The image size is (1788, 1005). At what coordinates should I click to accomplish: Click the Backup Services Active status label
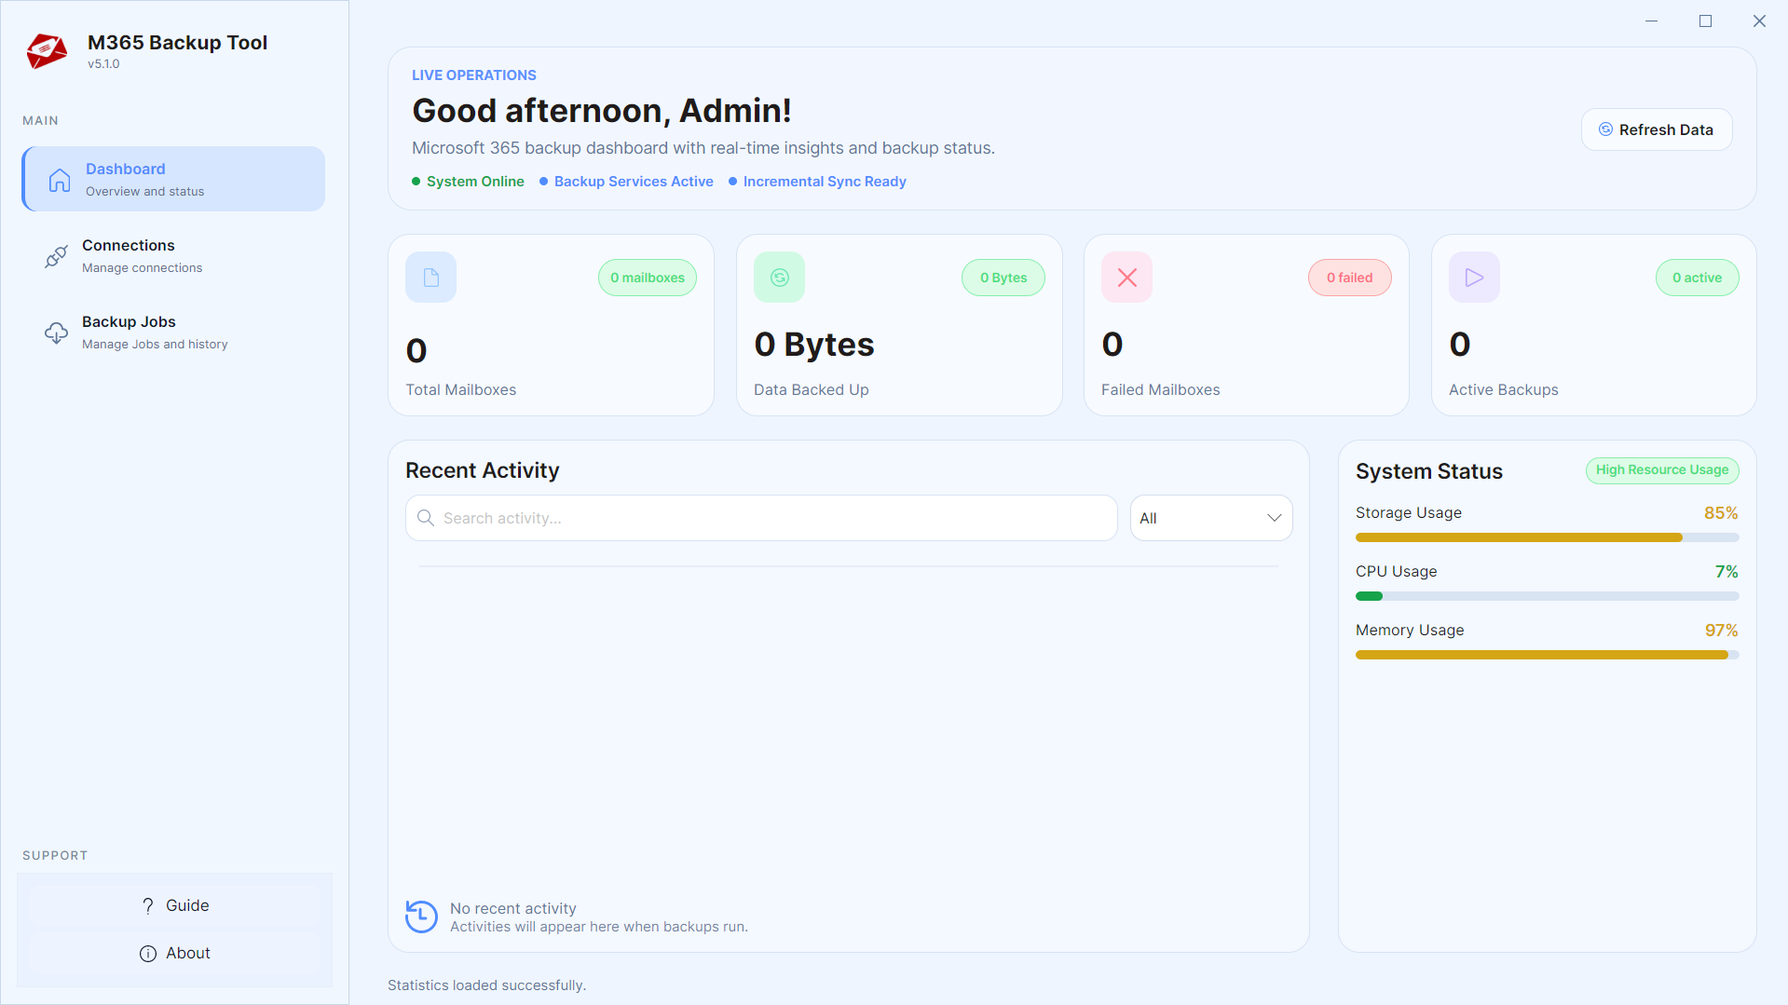pyautogui.click(x=634, y=182)
